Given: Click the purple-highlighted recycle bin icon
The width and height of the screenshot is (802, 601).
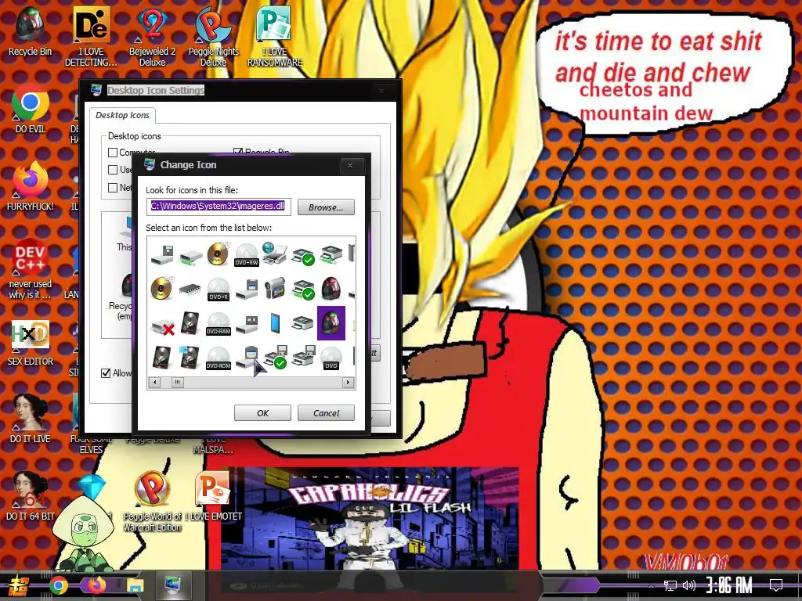Looking at the screenshot, I should 331,323.
